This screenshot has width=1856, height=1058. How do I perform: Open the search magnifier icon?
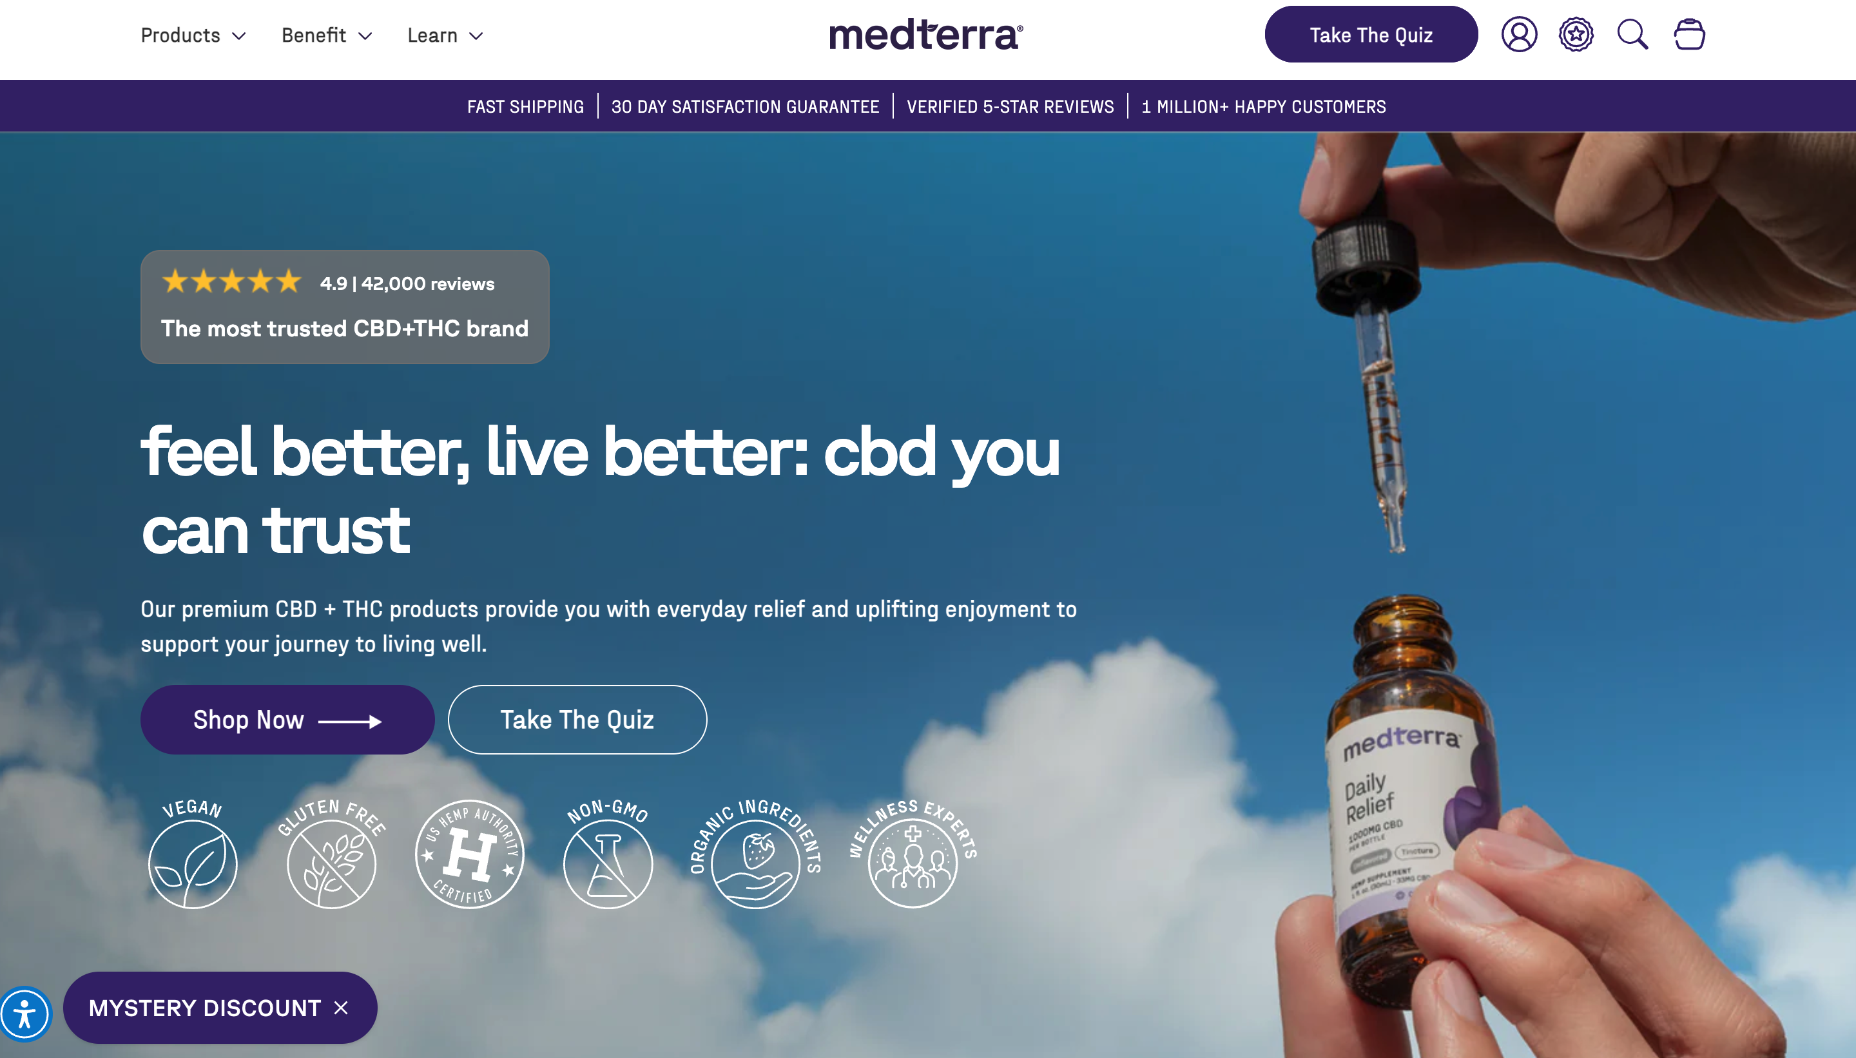coord(1632,34)
